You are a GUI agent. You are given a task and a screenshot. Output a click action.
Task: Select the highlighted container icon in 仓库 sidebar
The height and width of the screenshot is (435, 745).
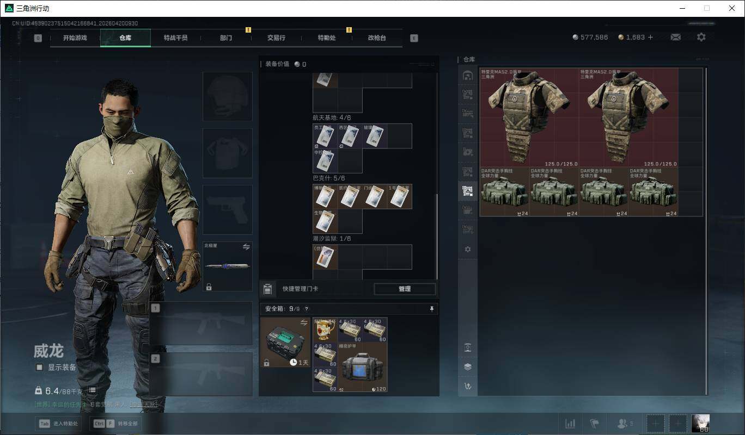click(x=467, y=190)
